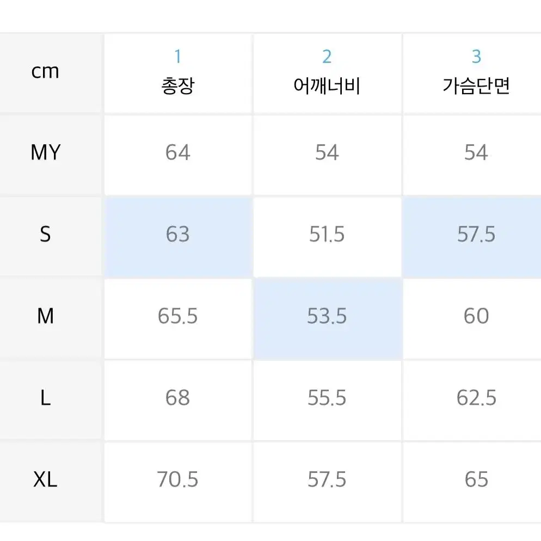
Task: Select the 가슴단면 column header
Action: (472, 73)
